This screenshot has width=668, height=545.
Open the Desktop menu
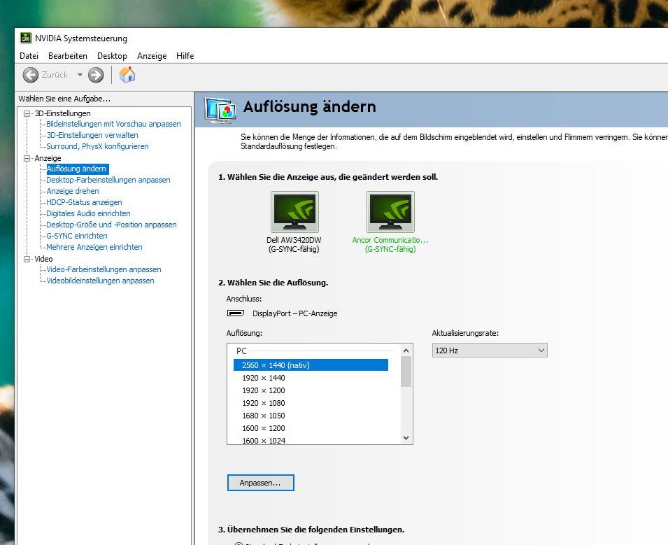(x=112, y=56)
